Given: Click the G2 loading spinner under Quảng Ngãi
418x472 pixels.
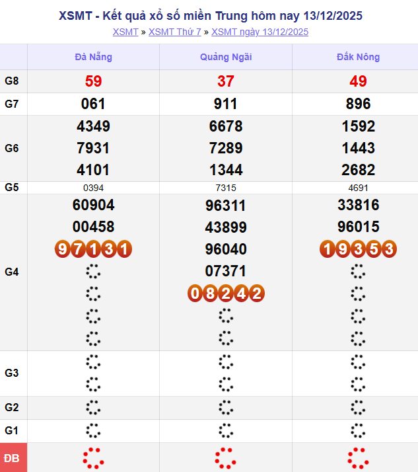Looking at the screenshot, I should tap(226, 408).
